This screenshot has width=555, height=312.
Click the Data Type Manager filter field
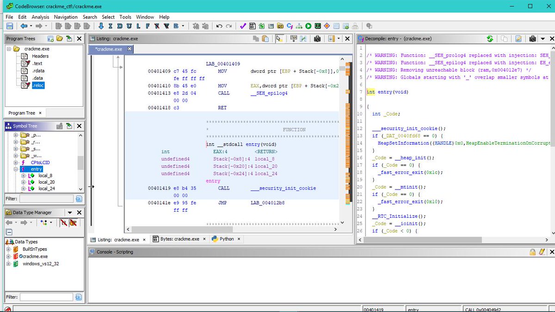[46, 297]
